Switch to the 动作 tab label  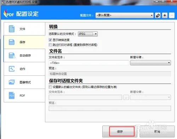pyautogui.click(x=22, y=69)
